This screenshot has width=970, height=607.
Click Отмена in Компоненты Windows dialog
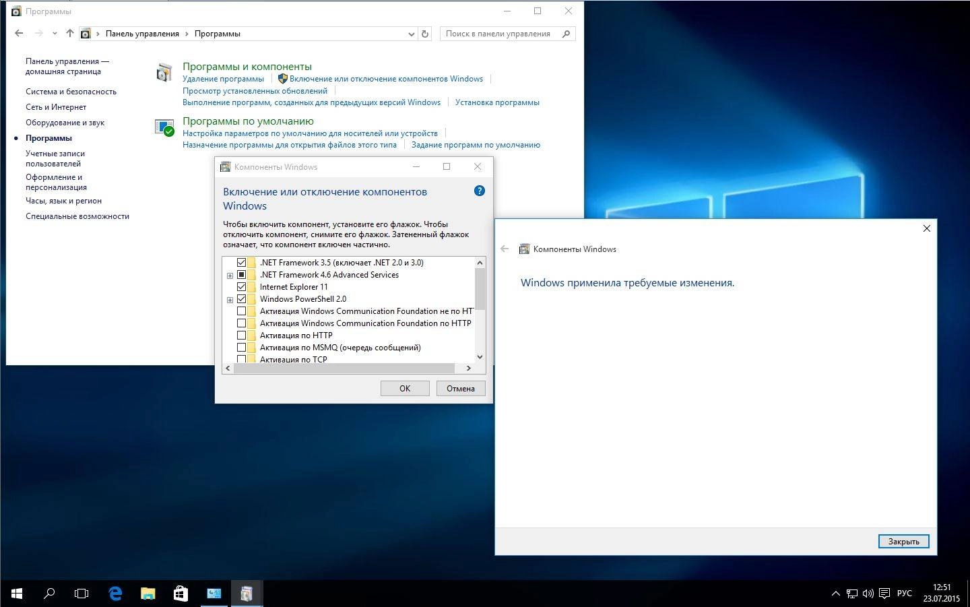click(x=461, y=388)
